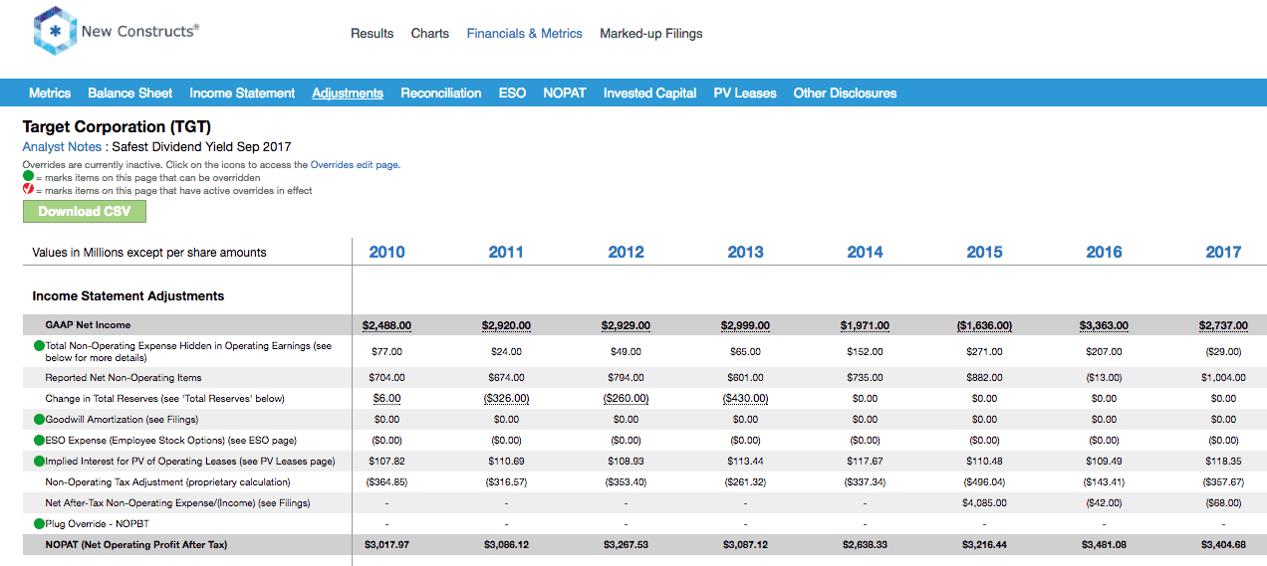Screen dimensions: 1267x566
Task: Open the 2013 year column header
Action: [745, 252]
